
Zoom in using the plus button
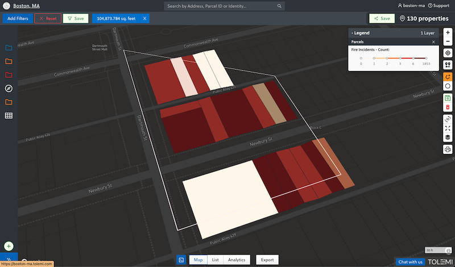pyautogui.click(x=448, y=33)
